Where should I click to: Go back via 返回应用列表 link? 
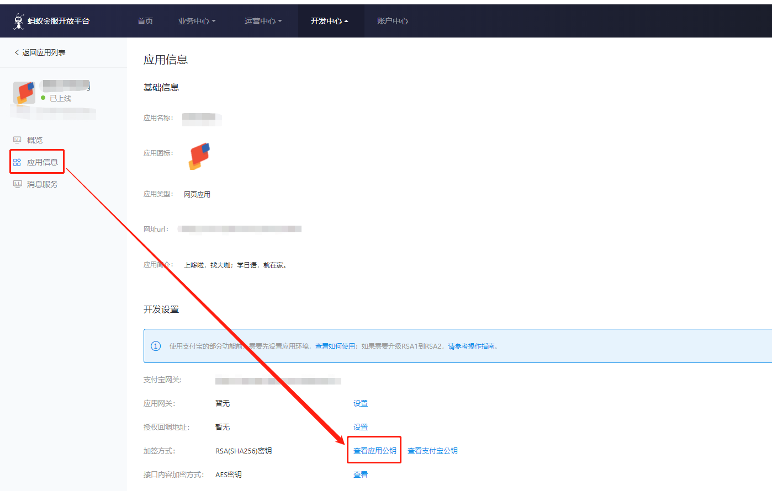coord(44,52)
